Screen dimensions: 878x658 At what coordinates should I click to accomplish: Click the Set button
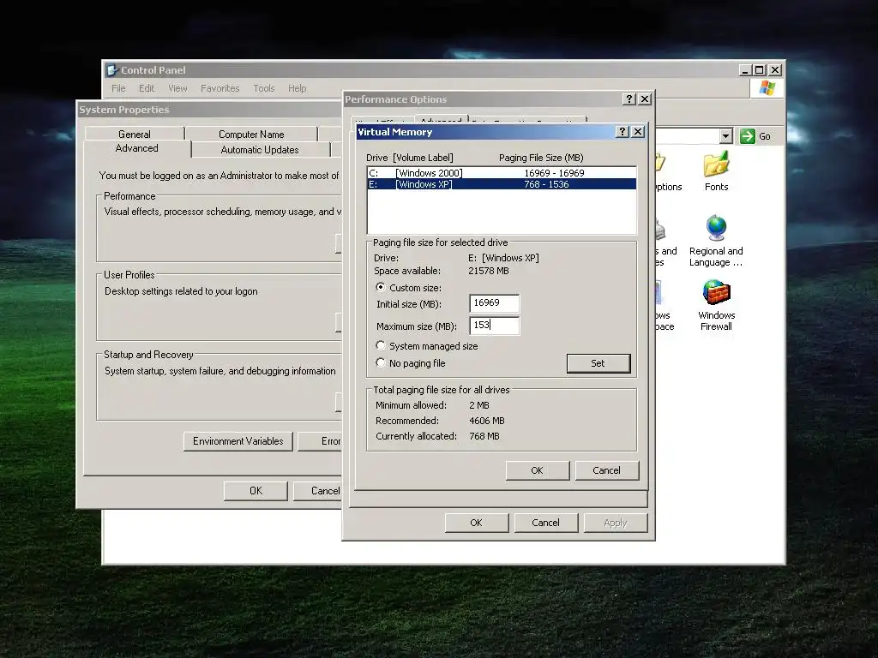pyautogui.click(x=598, y=363)
